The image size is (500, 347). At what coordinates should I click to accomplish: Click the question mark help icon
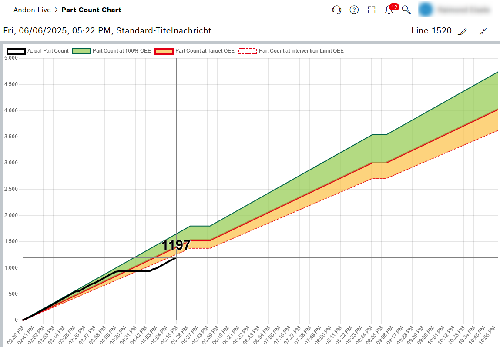(354, 10)
